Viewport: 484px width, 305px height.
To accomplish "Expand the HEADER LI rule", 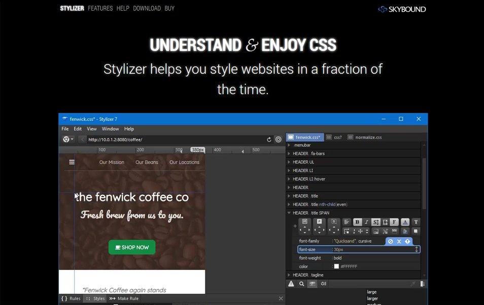I will click(289, 170).
